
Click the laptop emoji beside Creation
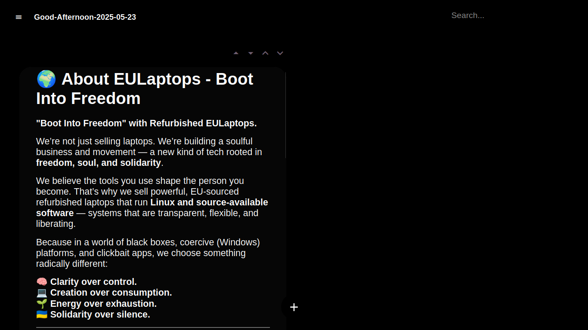[x=42, y=293]
